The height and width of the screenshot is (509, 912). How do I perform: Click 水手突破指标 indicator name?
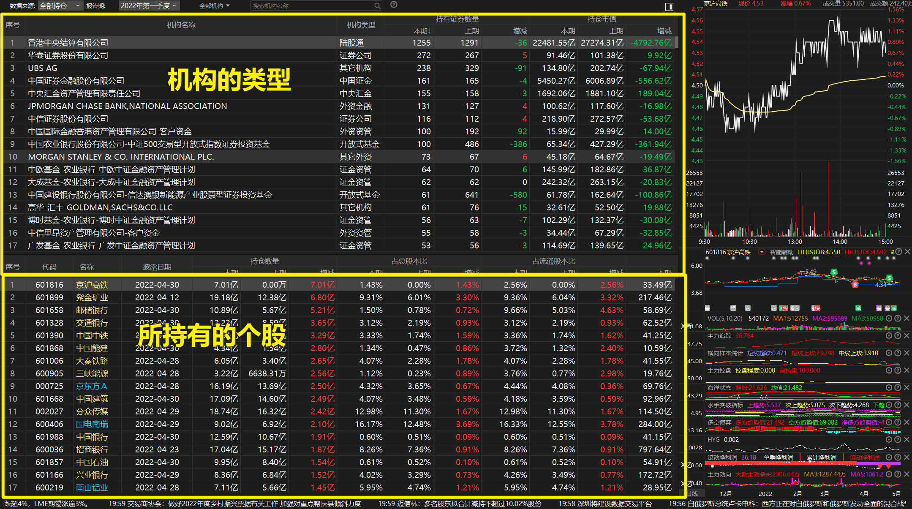tap(725, 405)
